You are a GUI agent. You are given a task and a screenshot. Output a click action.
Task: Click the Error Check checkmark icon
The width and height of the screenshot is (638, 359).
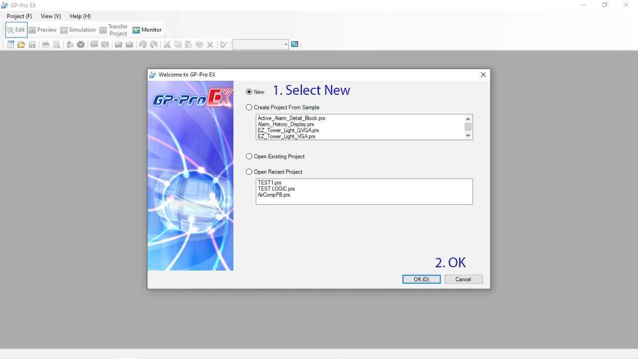[224, 44]
